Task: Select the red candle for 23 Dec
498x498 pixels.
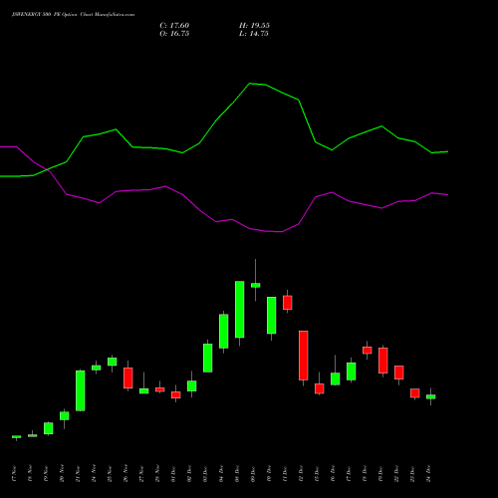Action: (x=415, y=393)
